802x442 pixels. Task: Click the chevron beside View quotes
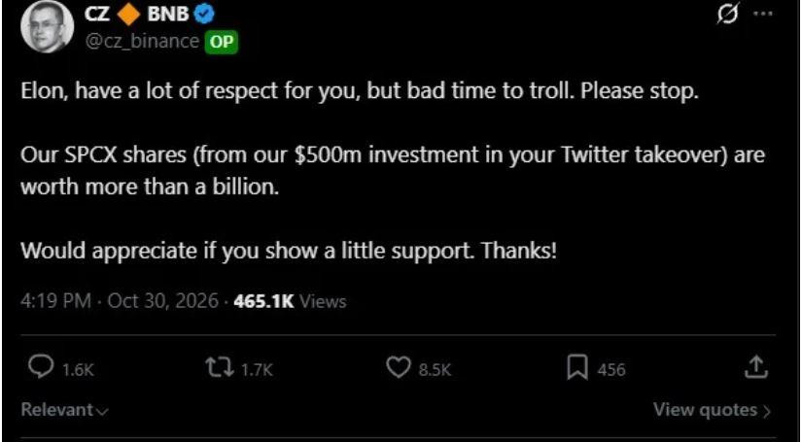[766, 411]
